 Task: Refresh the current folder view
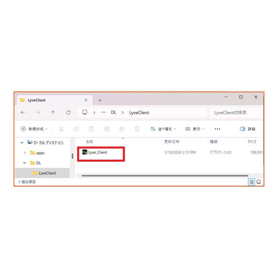pos(68,112)
